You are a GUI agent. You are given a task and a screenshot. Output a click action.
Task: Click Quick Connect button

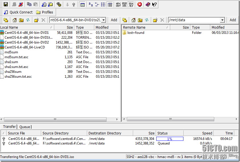coord(18,12)
